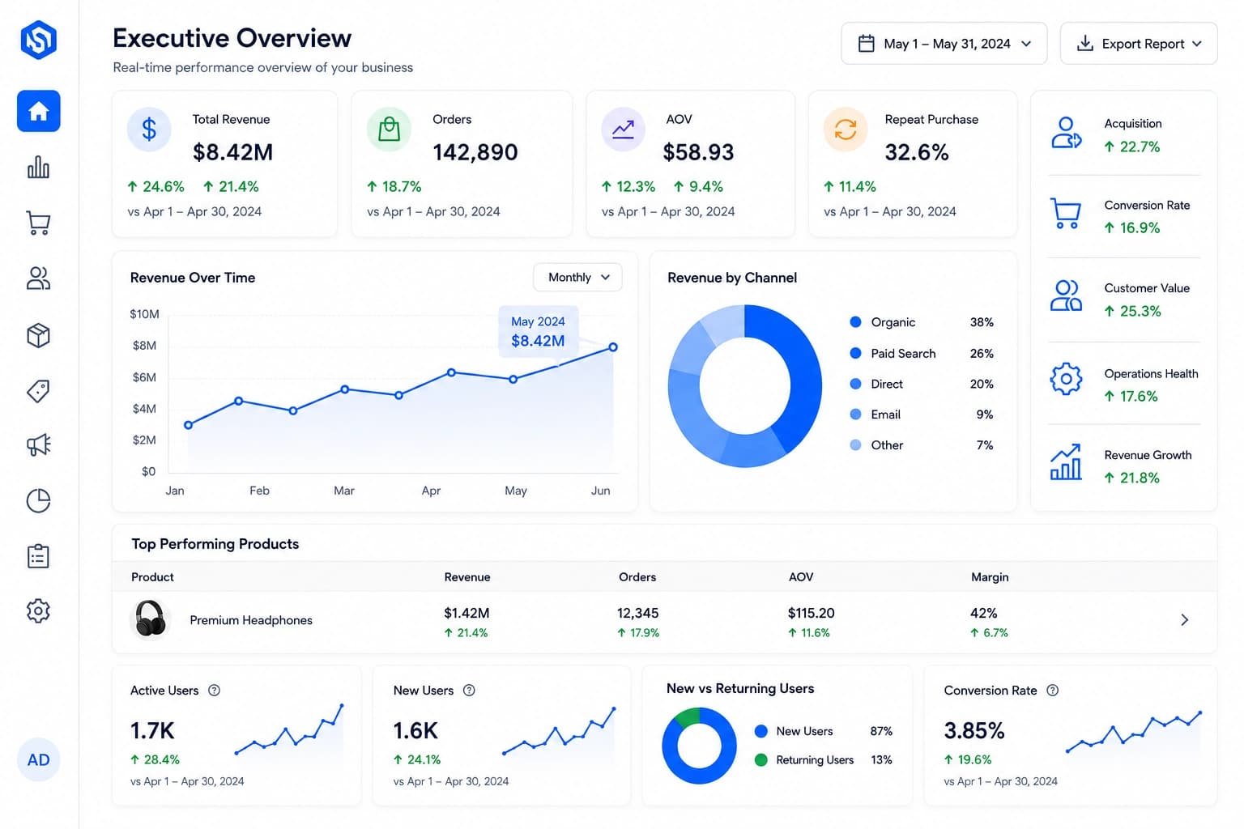Sort by the Margin column header
The image size is (1244, 829).
click(x=990, y=577)
